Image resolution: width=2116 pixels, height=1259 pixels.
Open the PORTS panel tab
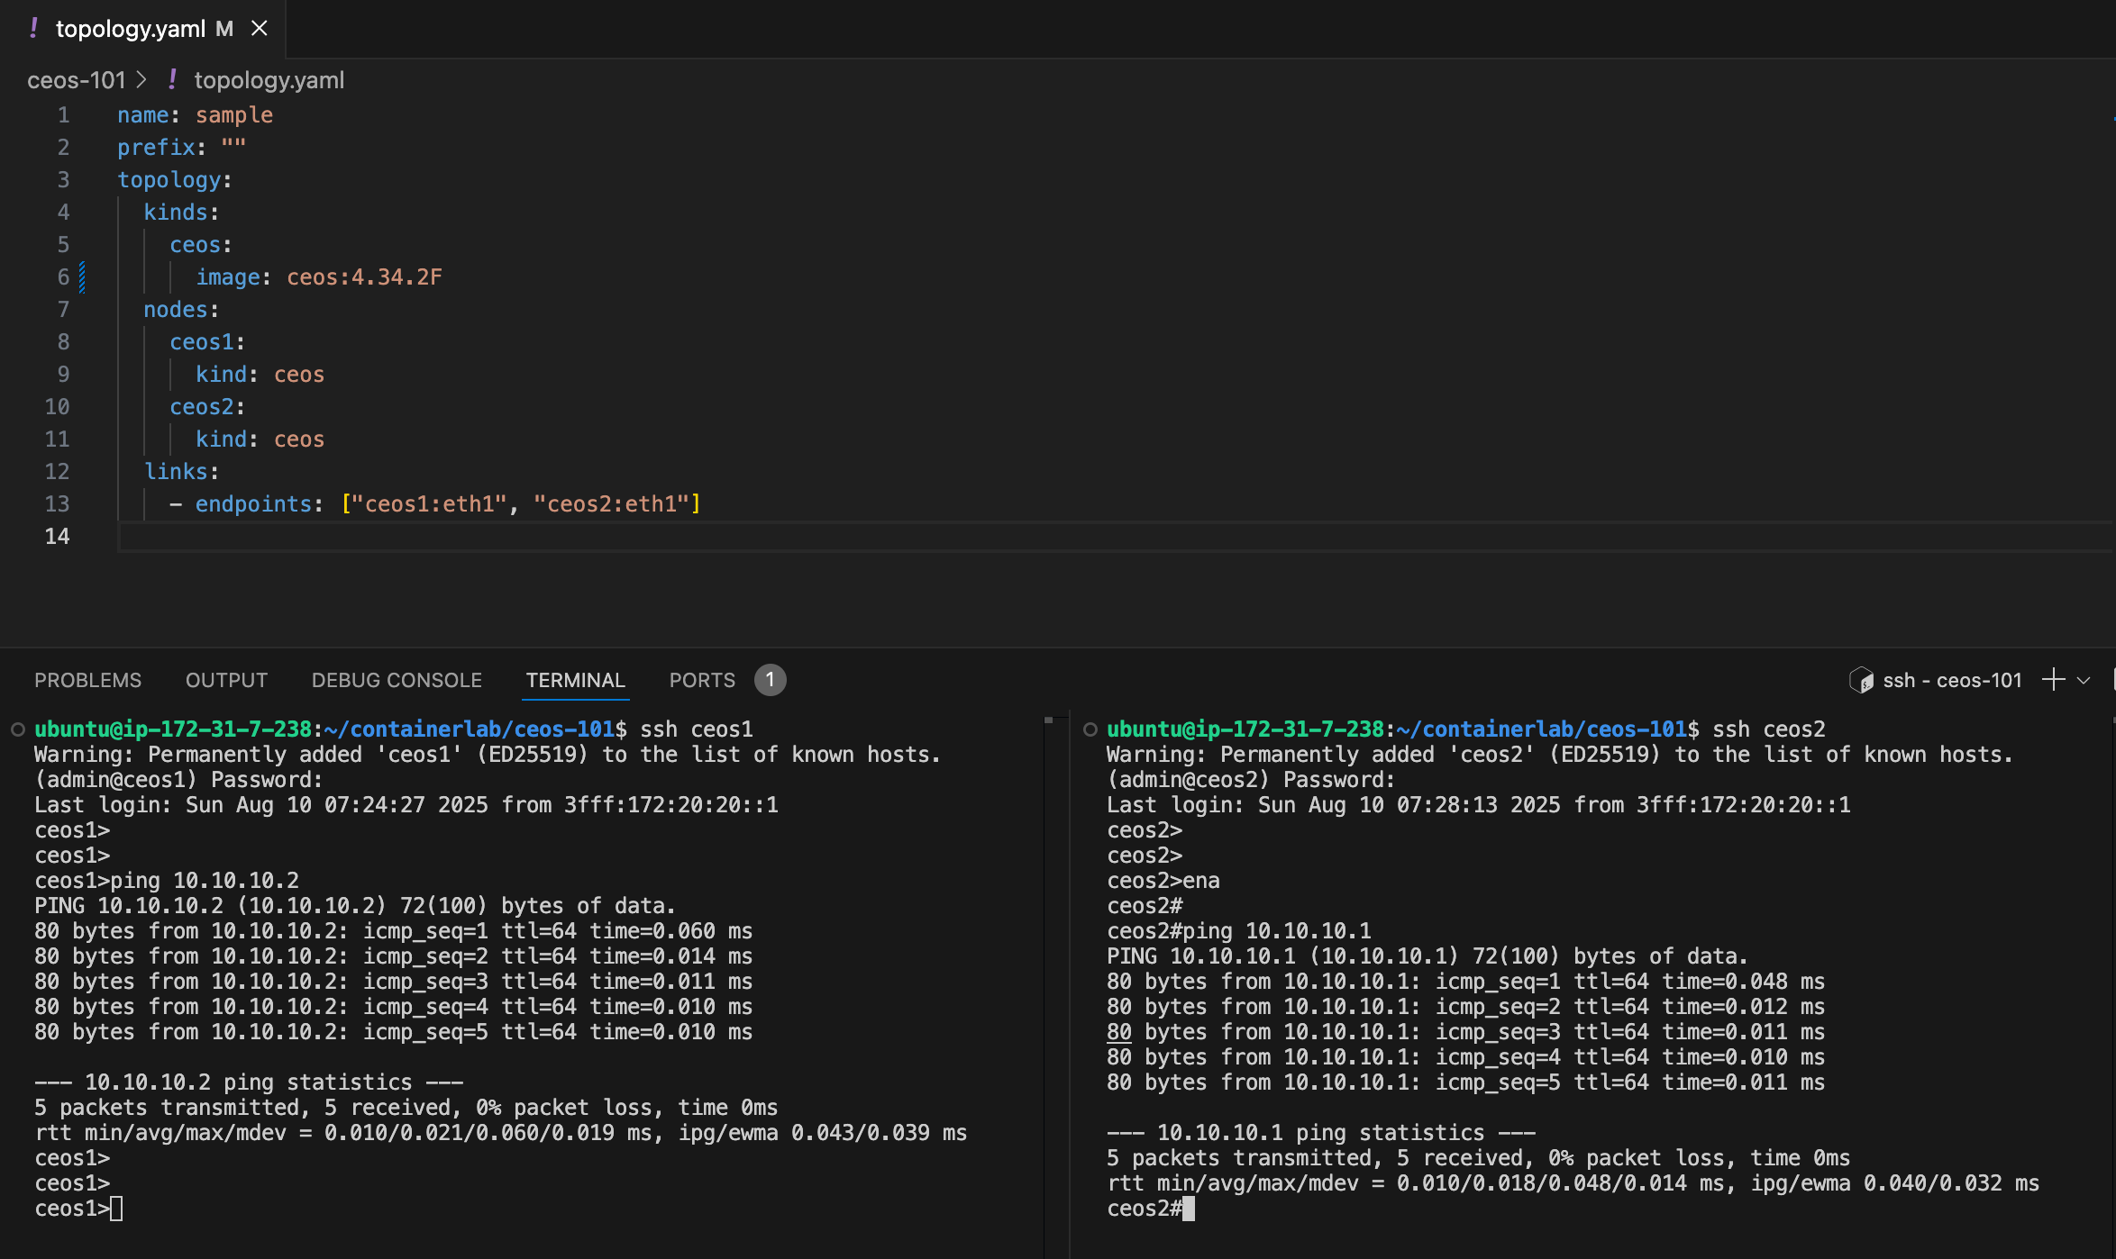click(x=702, y=680)
